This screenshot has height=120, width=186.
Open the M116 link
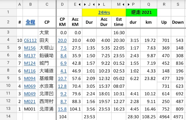tap(30, 71)
